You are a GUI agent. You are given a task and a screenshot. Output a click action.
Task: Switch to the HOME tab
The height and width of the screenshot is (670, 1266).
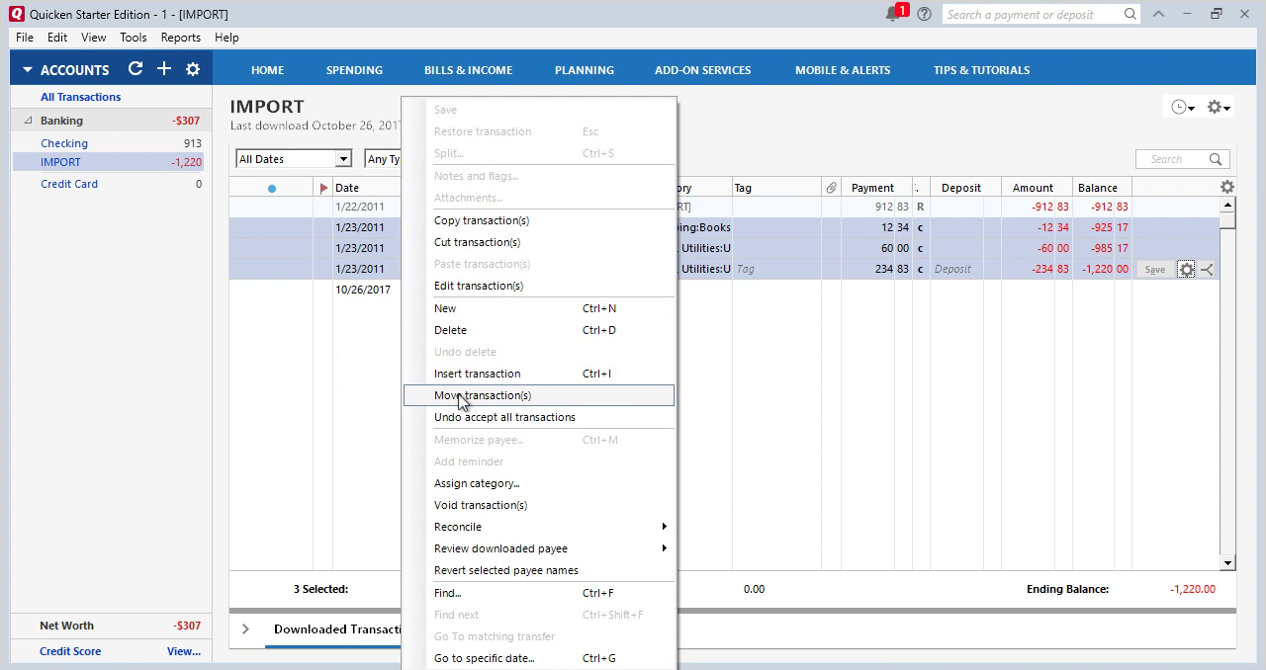pos(267,70)
